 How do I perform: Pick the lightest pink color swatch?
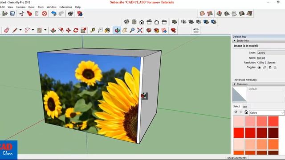(239, 121)
